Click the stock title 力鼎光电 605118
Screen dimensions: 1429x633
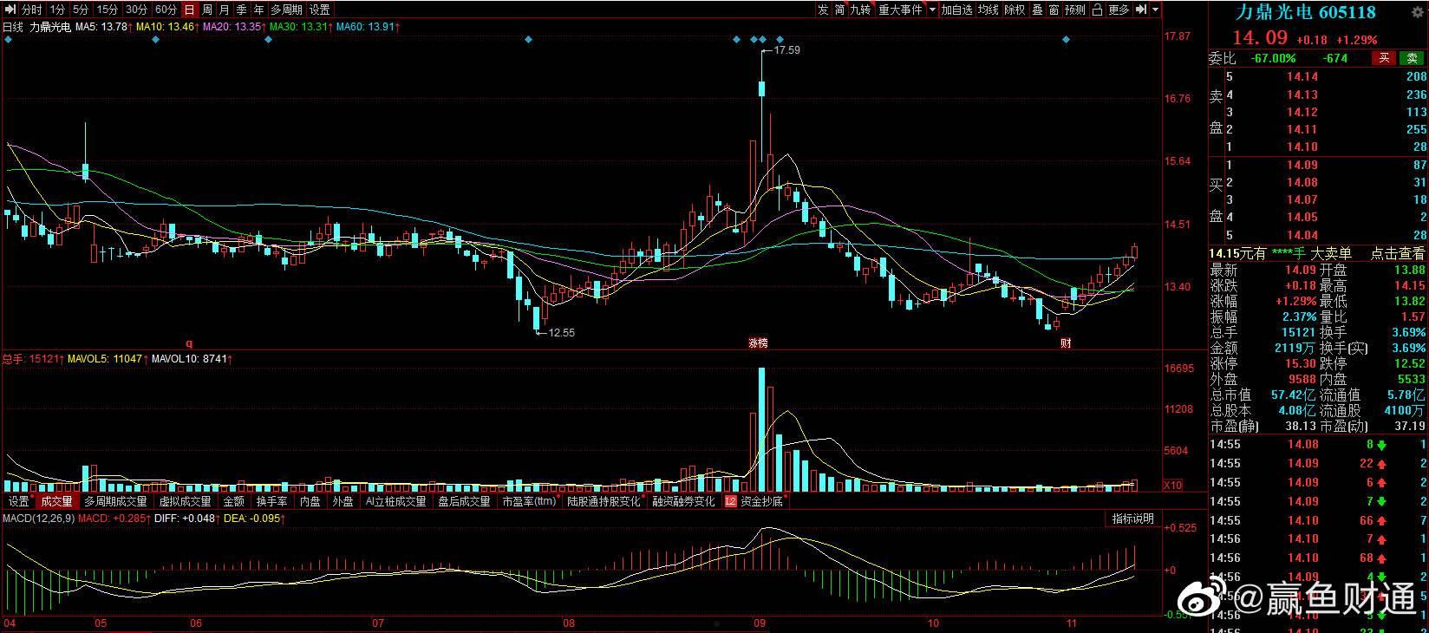[x=1305, y=12]
